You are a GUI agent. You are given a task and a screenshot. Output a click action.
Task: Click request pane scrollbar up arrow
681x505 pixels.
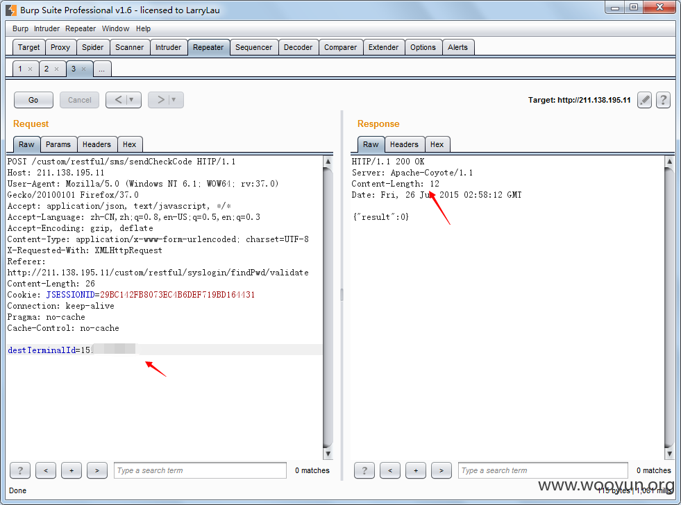[328, 162]
